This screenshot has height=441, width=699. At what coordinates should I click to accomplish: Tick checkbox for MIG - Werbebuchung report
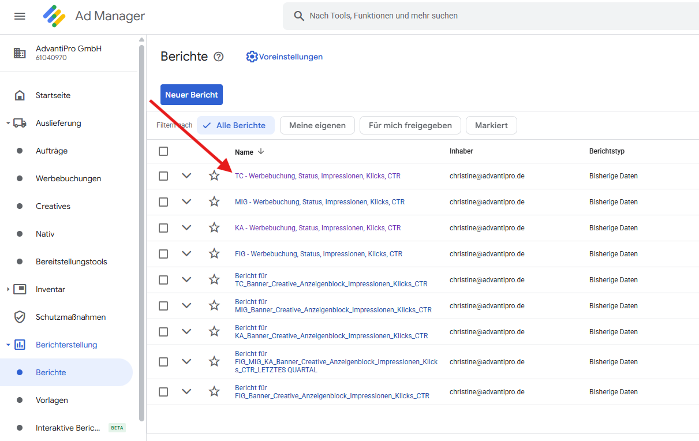point(163,201)
